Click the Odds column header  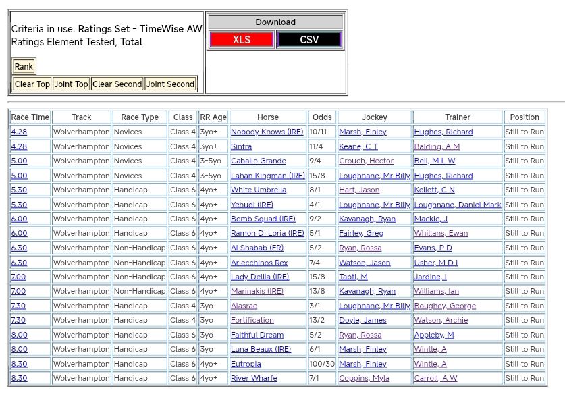tap(322, 117)
